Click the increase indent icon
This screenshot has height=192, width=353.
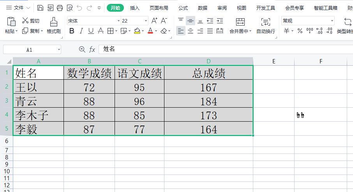tap(220, 21)
